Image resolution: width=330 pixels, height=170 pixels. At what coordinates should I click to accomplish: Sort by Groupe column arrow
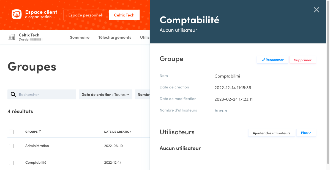40,132
